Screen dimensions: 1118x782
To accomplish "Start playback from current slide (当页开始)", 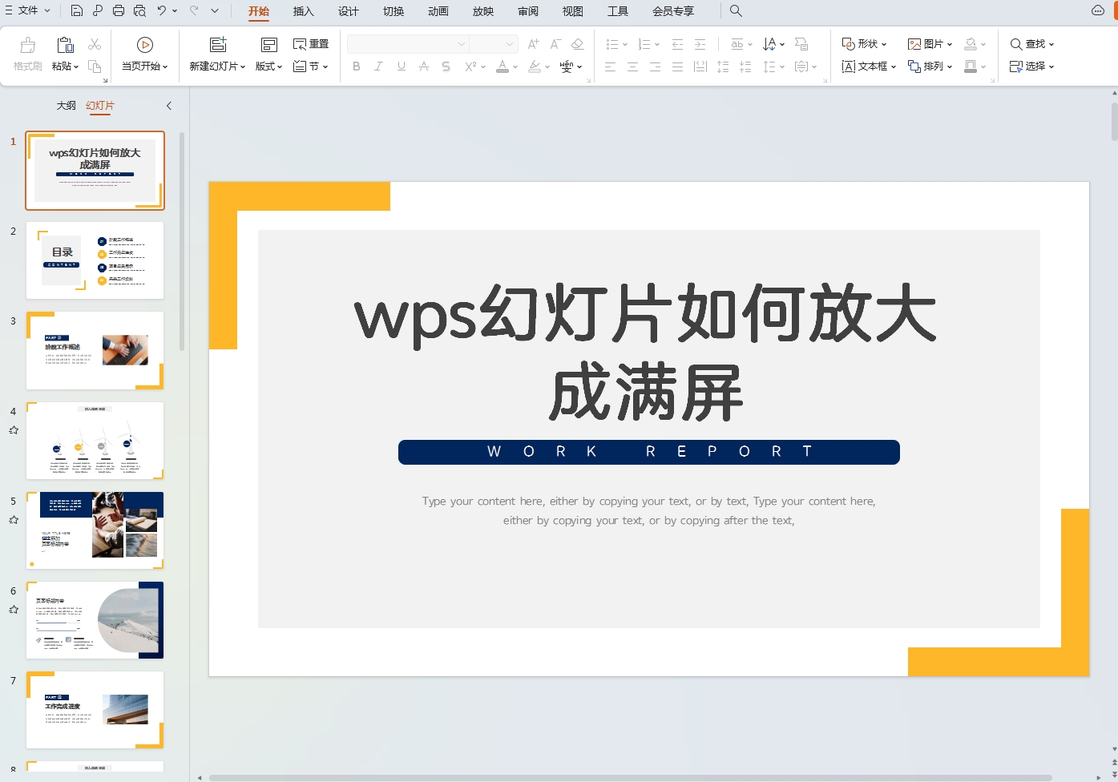I will pos(144,54).
